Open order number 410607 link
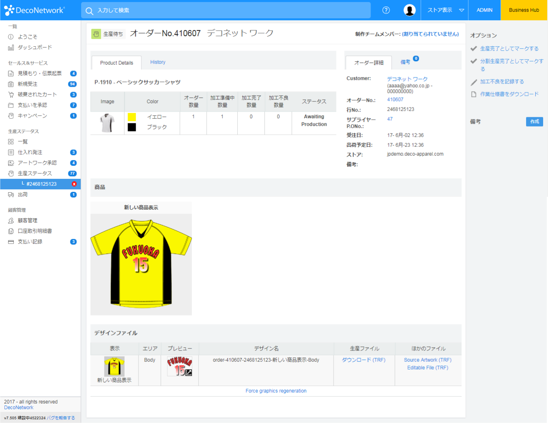The image size is (548, 423). [x=395, y=99]
